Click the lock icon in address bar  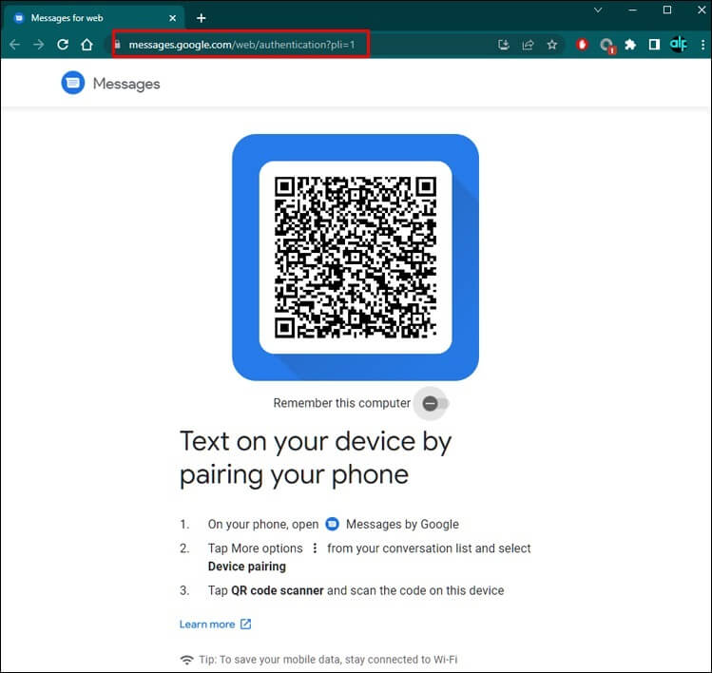(118, 45)
